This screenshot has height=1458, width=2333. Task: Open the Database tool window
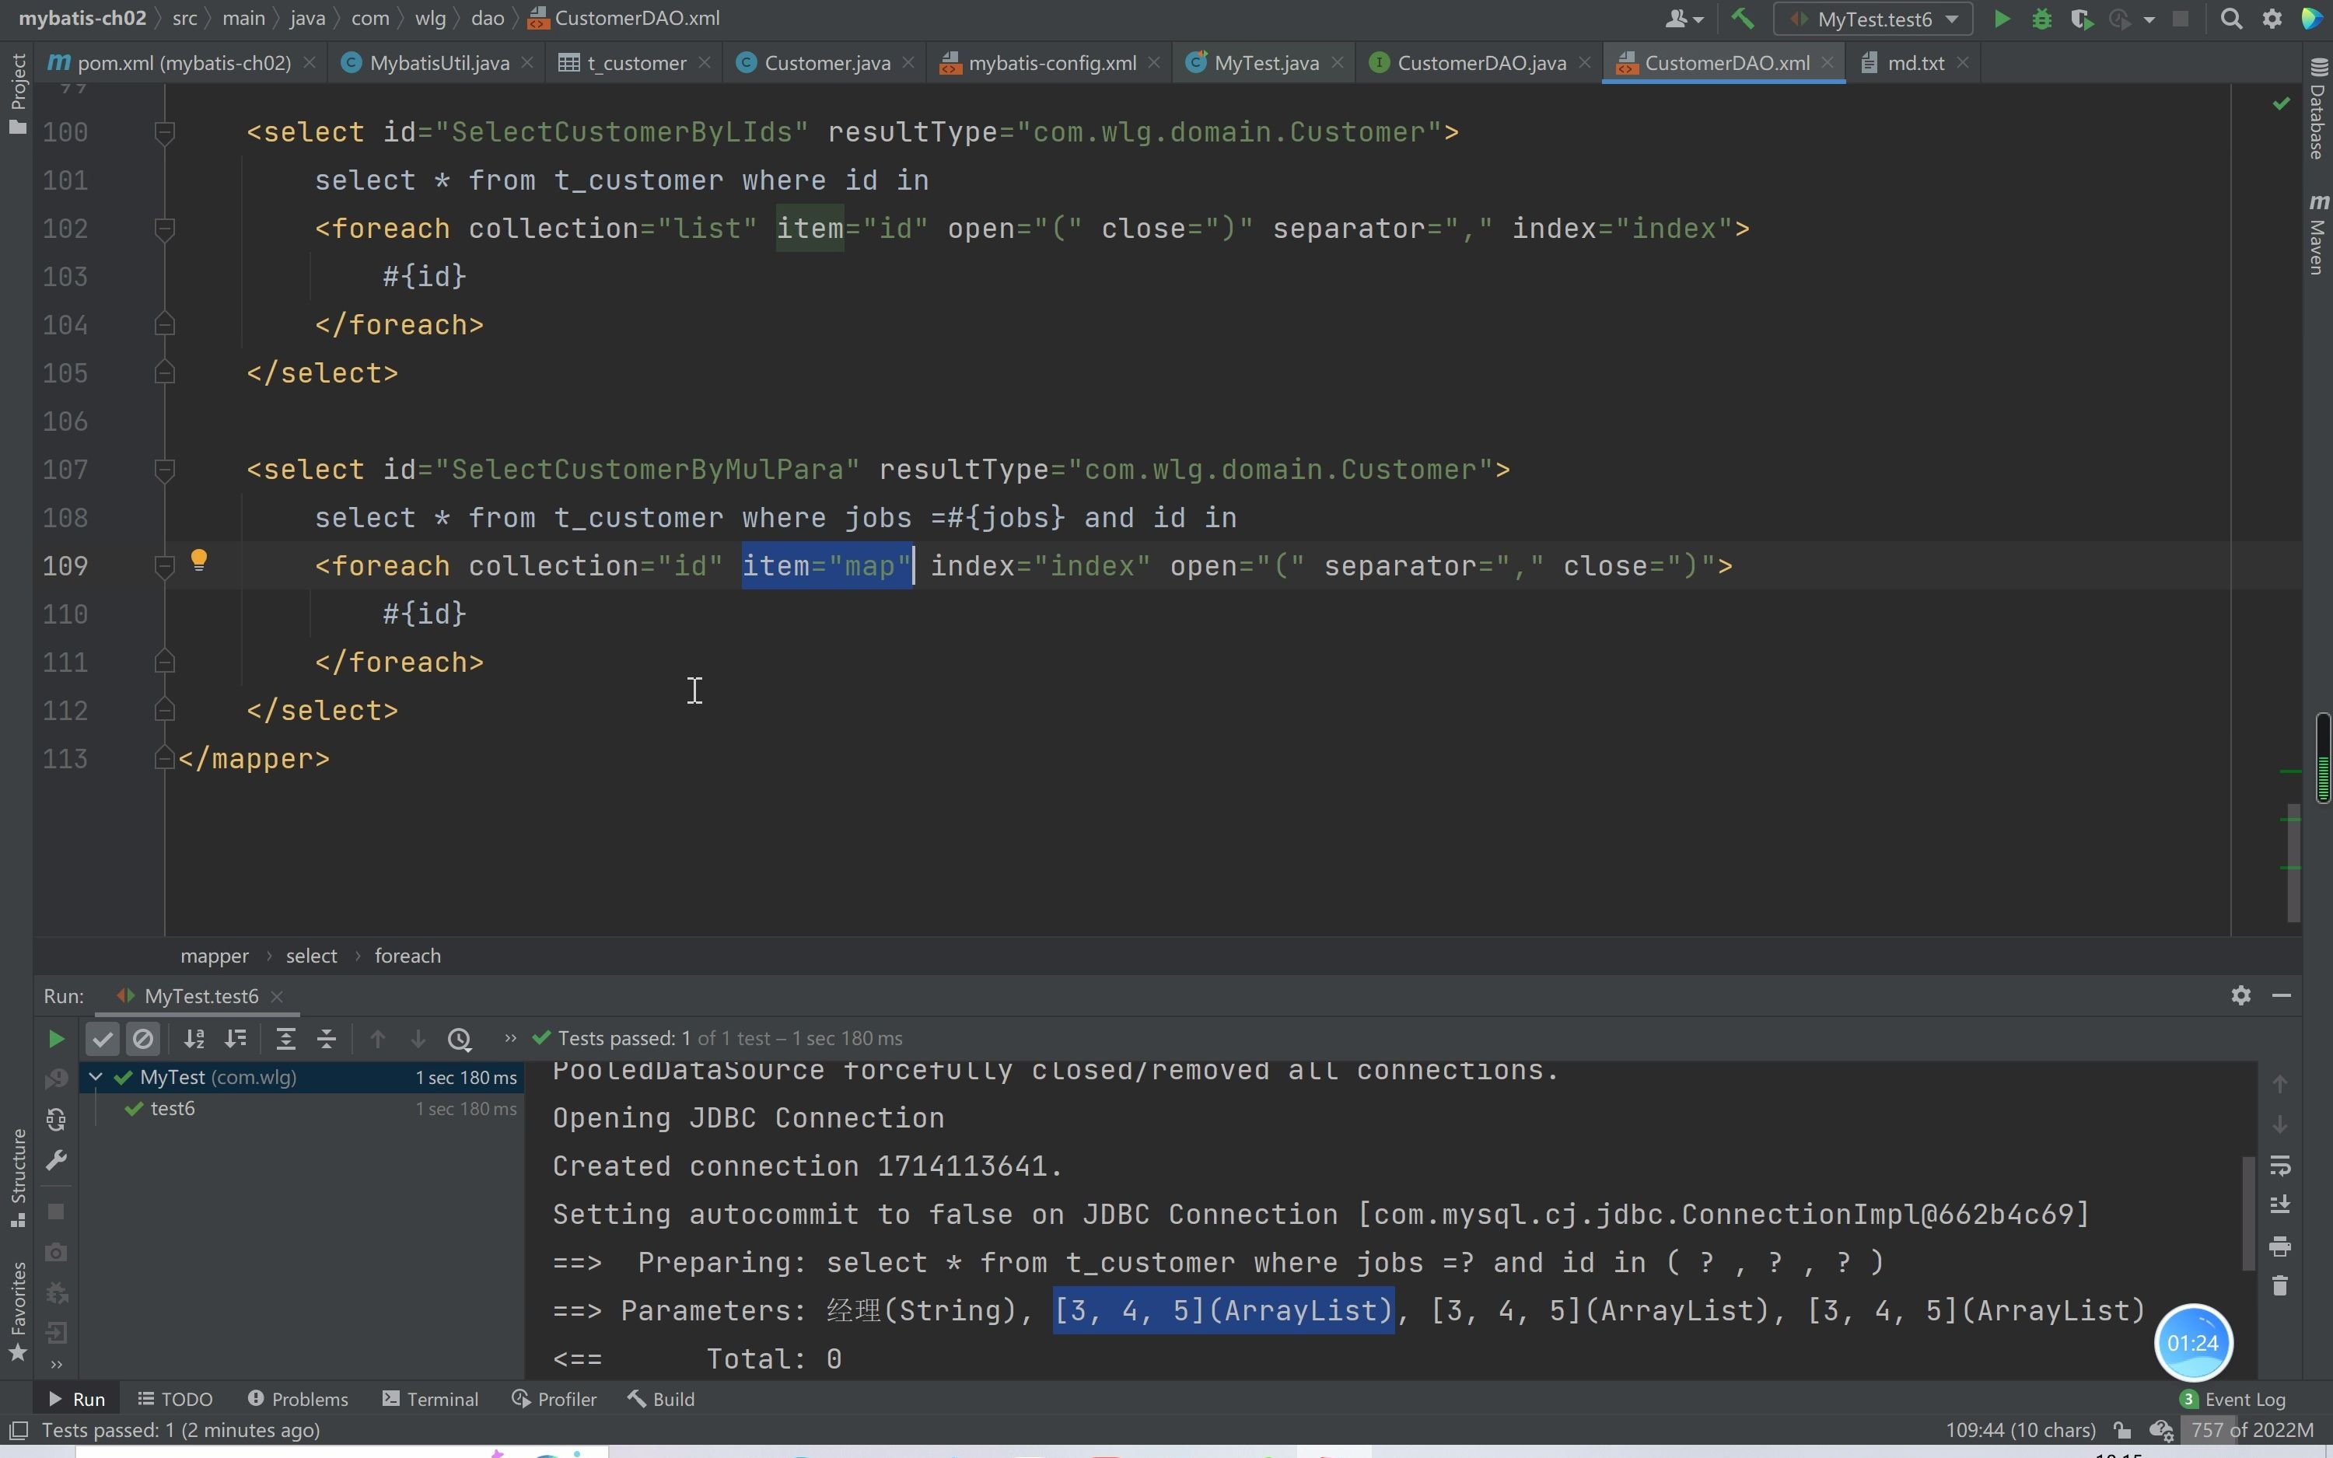tap(2317, 108)
